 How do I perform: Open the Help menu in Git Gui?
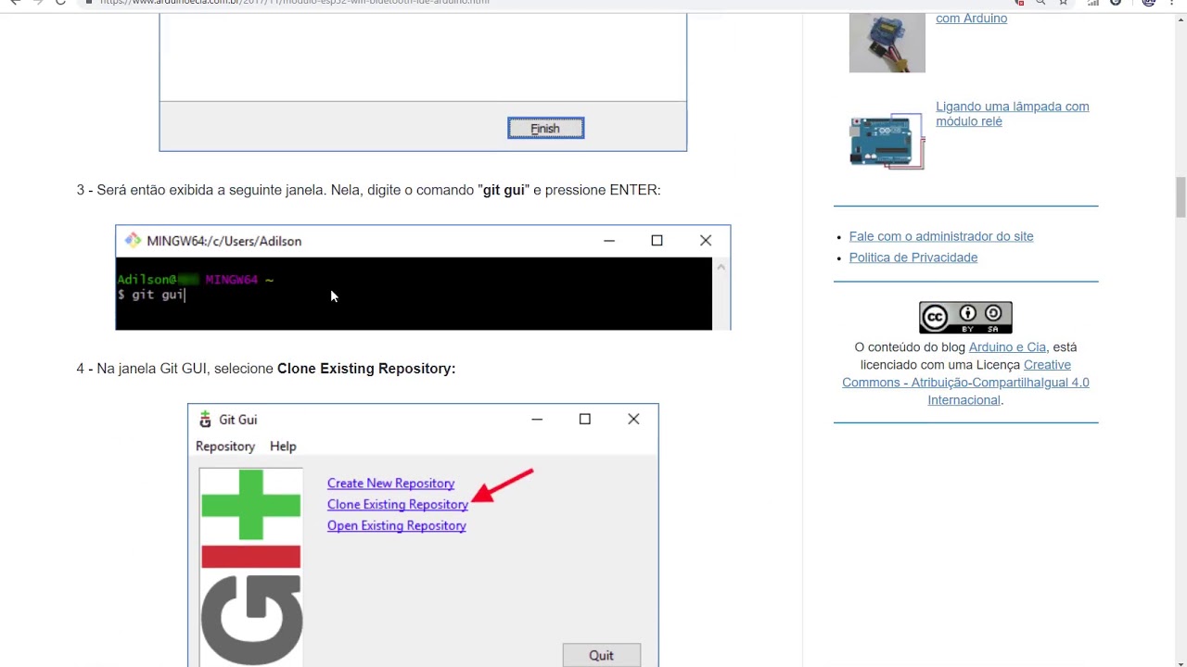click(x=283, y=447)
